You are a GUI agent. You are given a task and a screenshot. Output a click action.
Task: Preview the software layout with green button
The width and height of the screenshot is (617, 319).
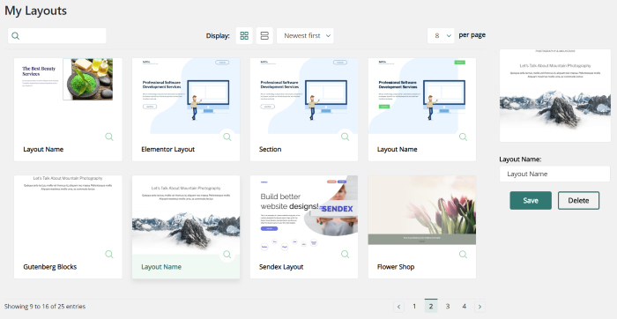click(x=463, y=137)
